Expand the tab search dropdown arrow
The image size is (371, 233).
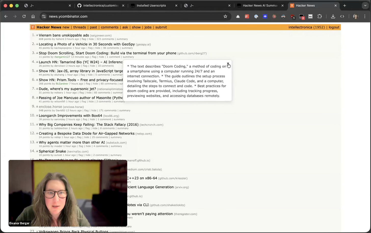point(365,5)
